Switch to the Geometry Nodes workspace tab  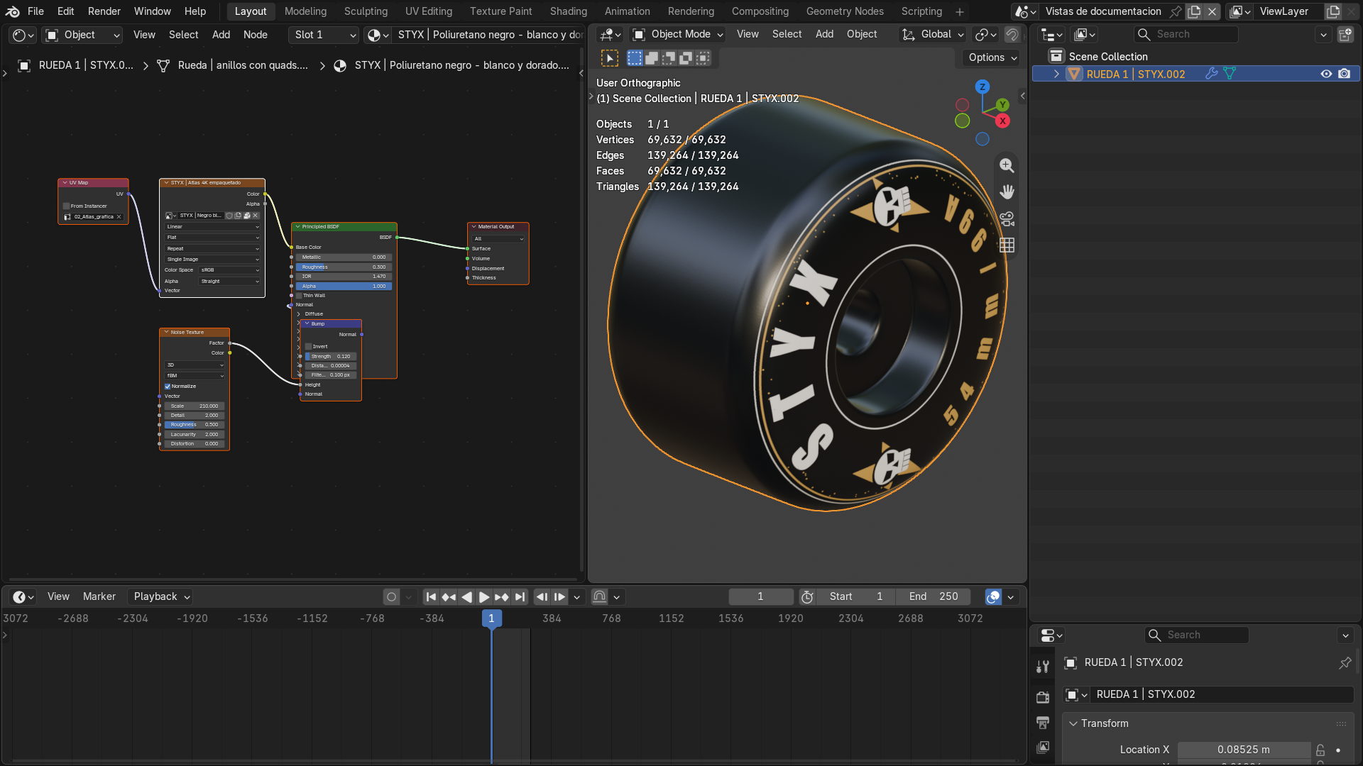(845, 11)
